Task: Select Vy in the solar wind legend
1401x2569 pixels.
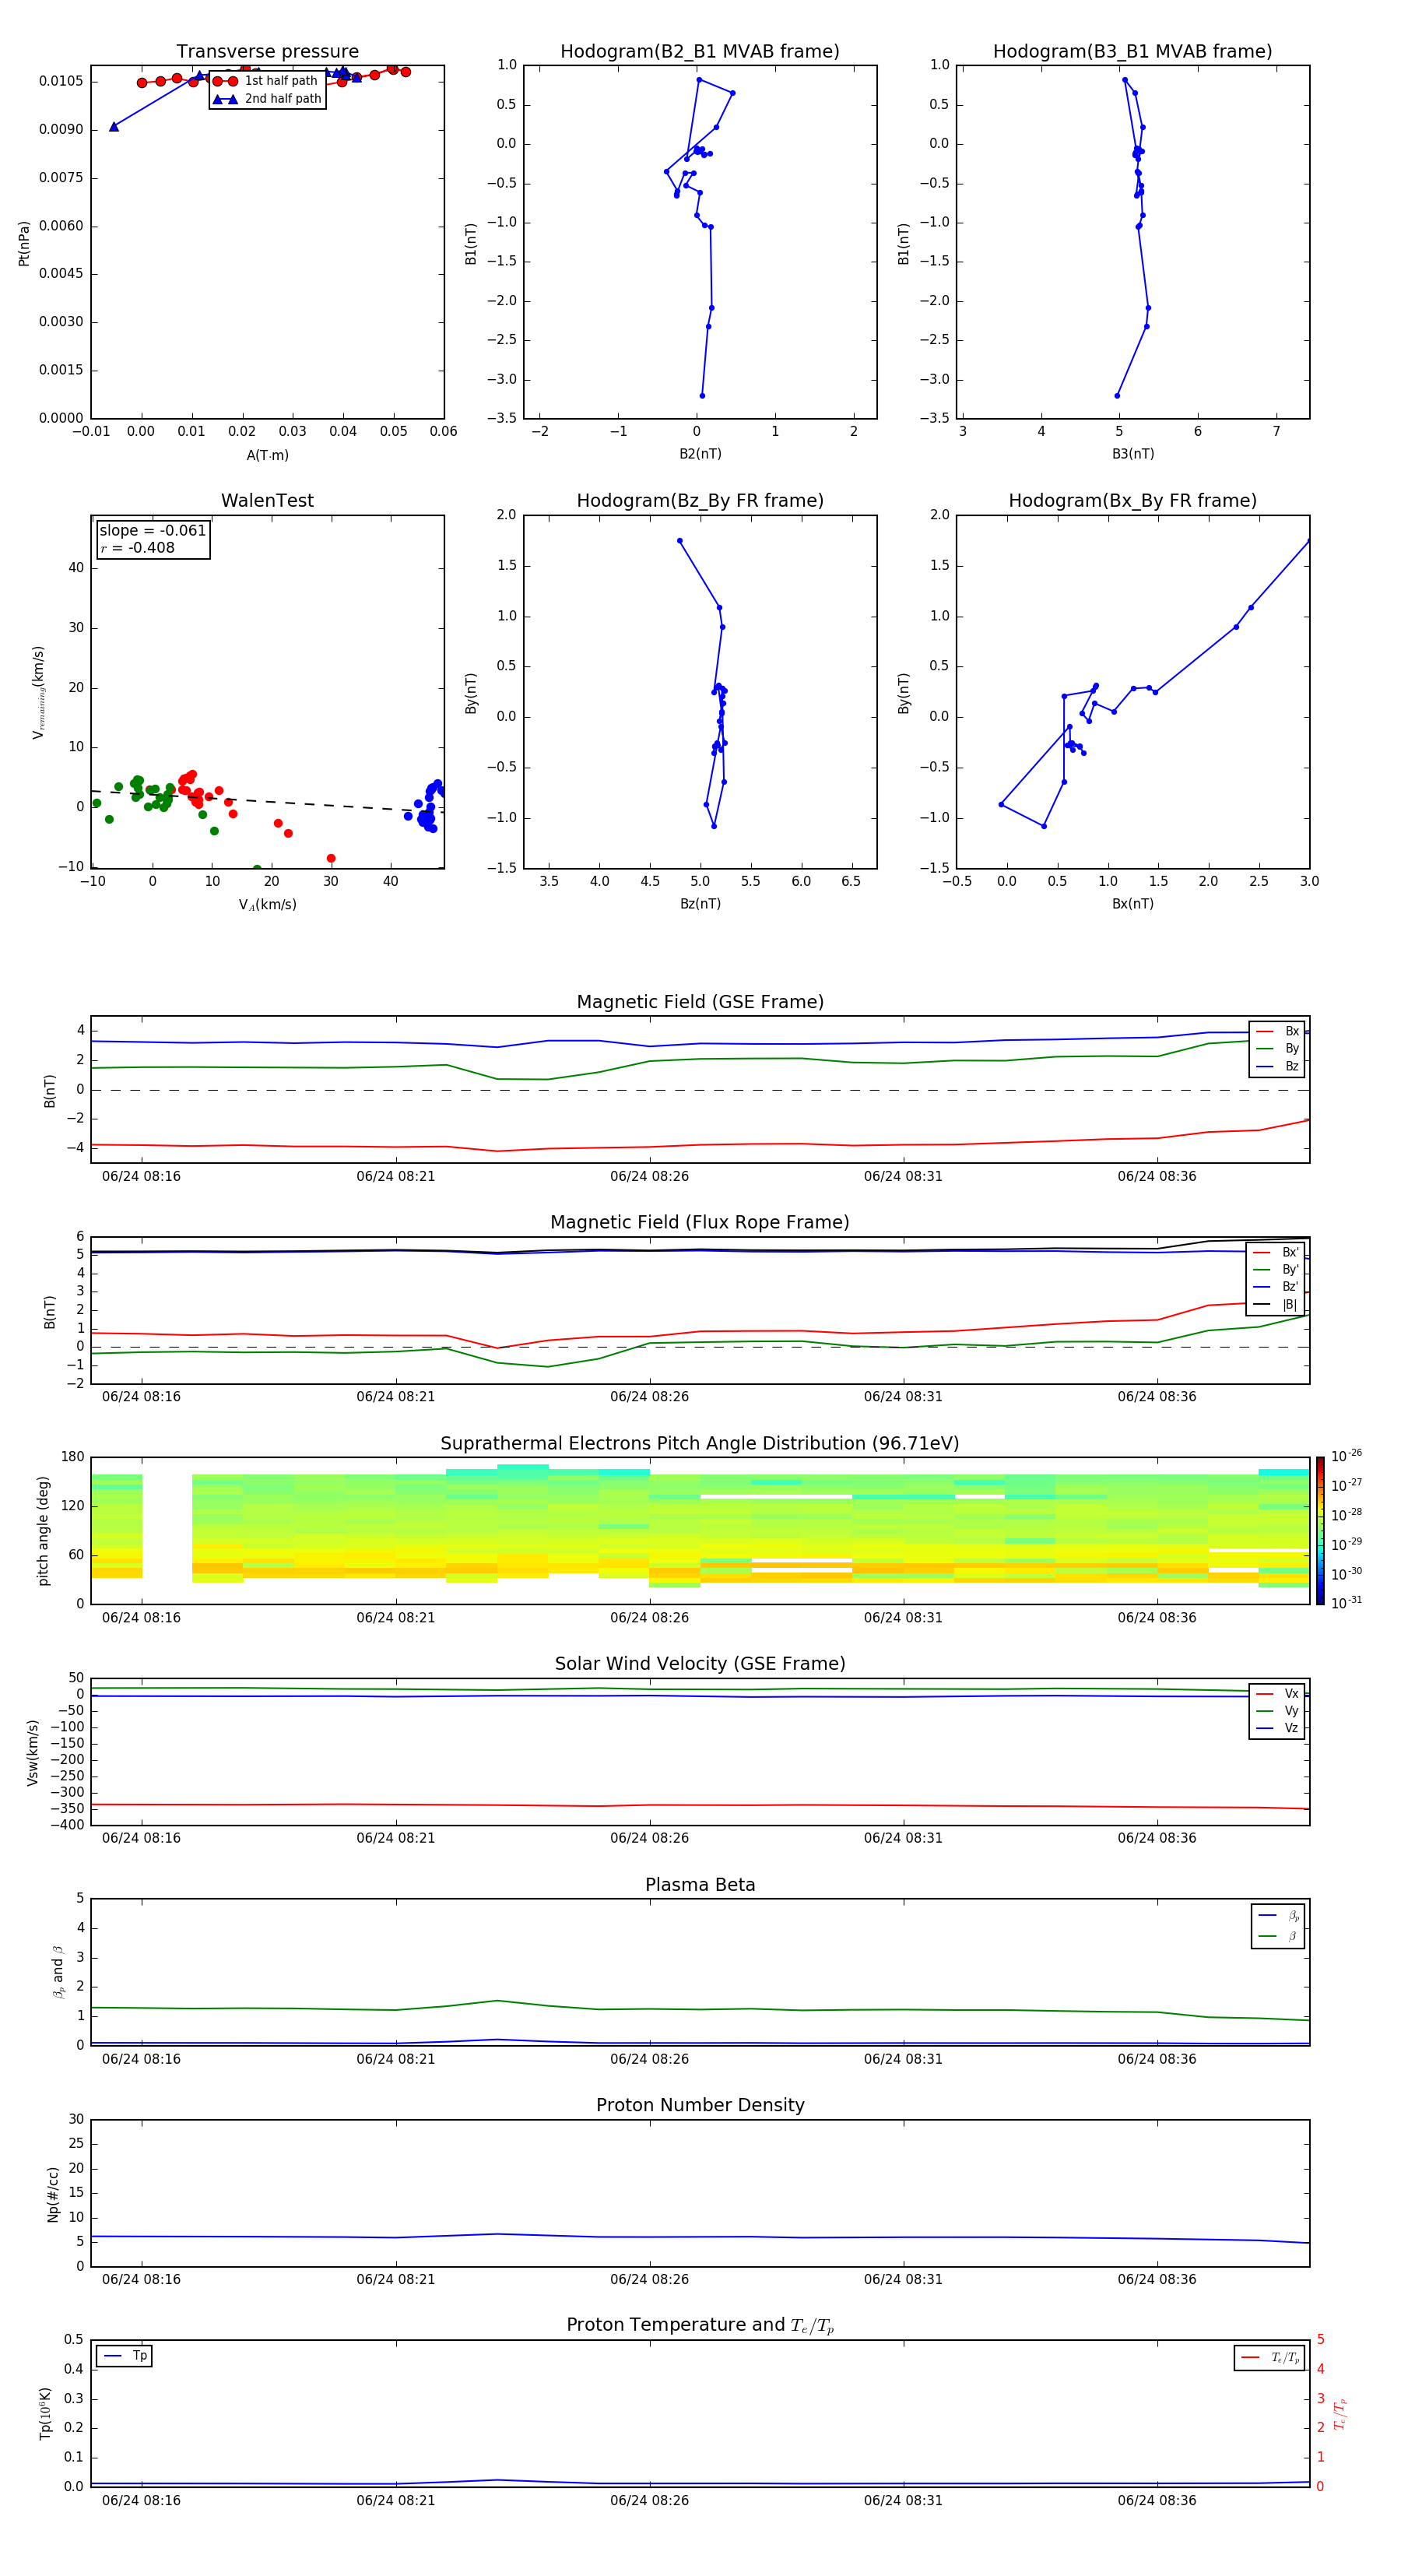Action: [x=1277, y=1711]
